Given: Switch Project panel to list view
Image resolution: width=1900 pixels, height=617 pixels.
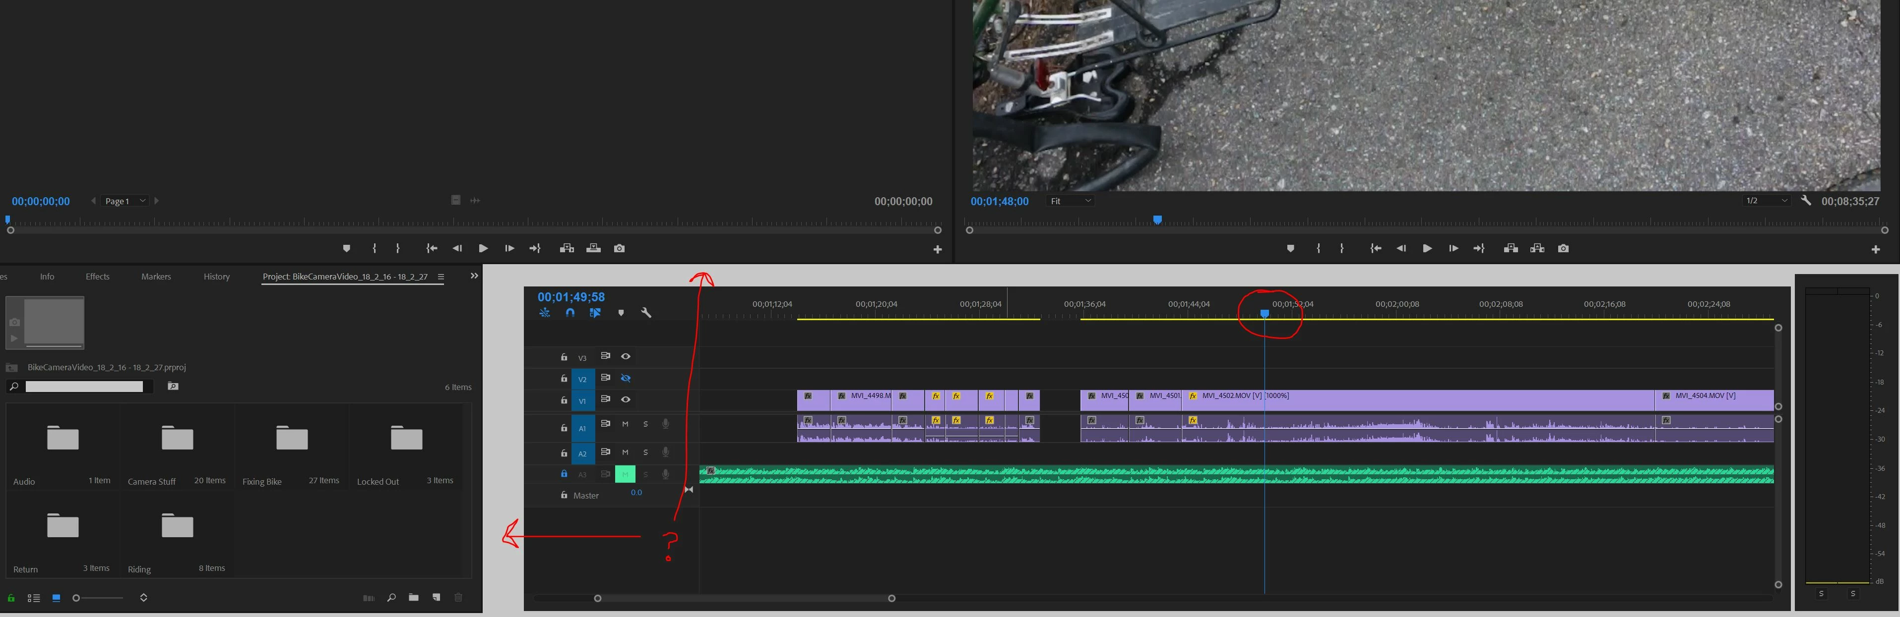Looking at the screenshot, I should (x=33, y=598).
